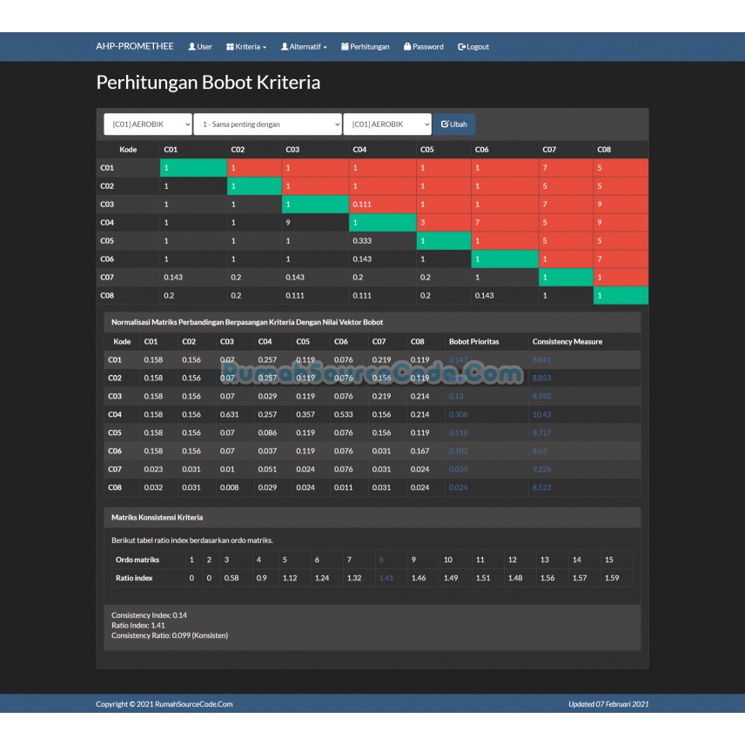Open the first [C01] AEROBIK criteria dropdown

click(148, 124)
